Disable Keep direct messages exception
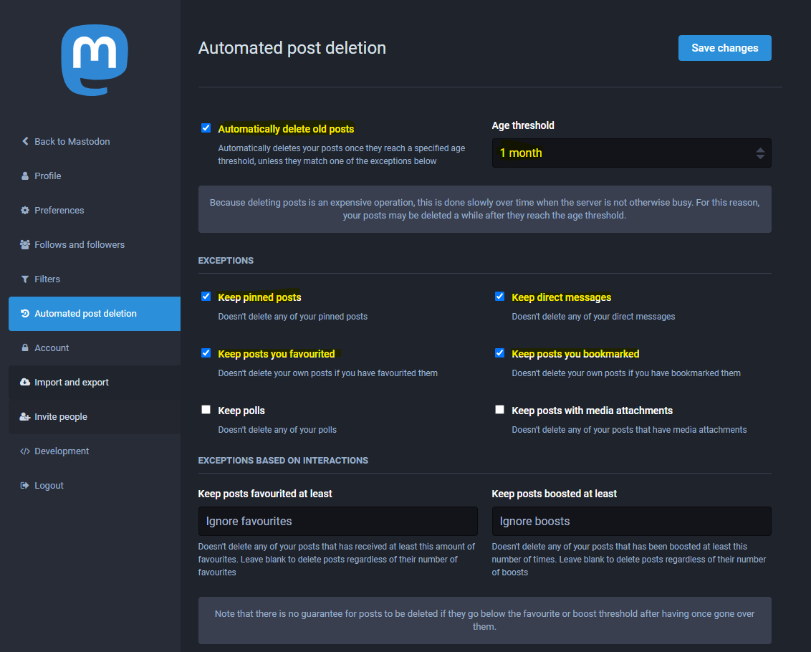This screenshot has width=811, height=652. click(500, 297)
